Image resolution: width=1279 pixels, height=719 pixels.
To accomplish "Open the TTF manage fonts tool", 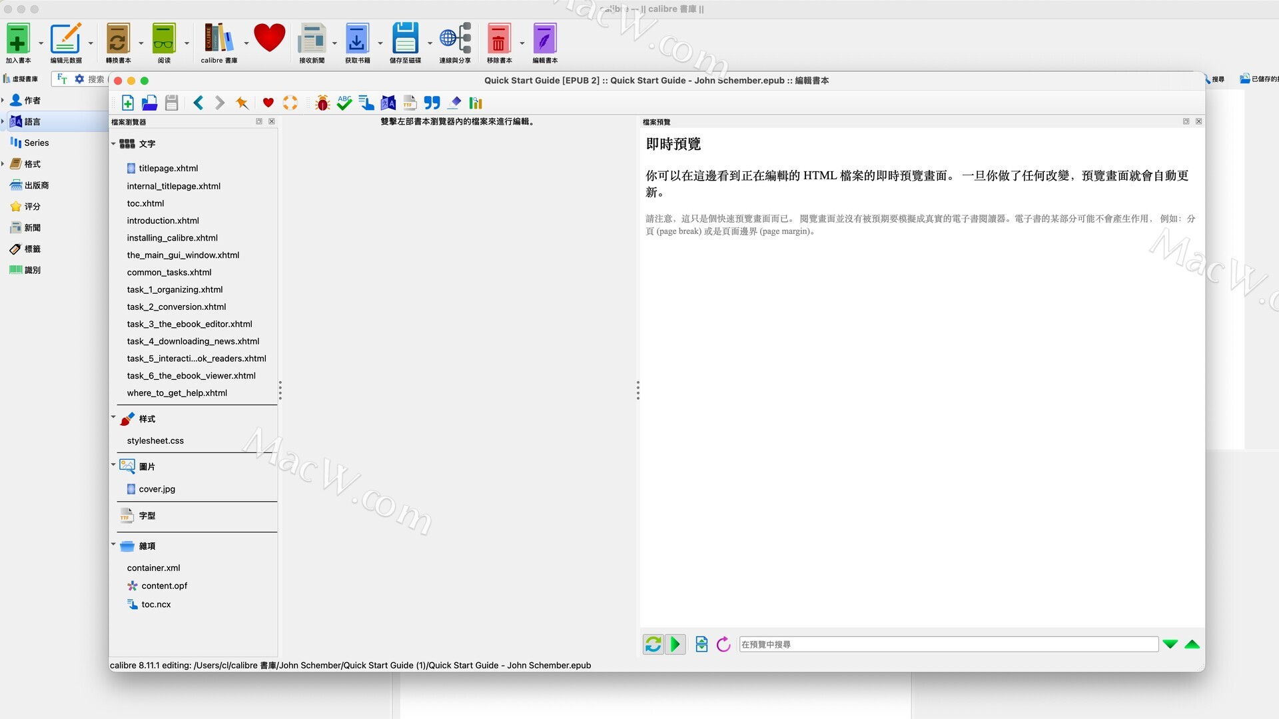I will 410,103.
